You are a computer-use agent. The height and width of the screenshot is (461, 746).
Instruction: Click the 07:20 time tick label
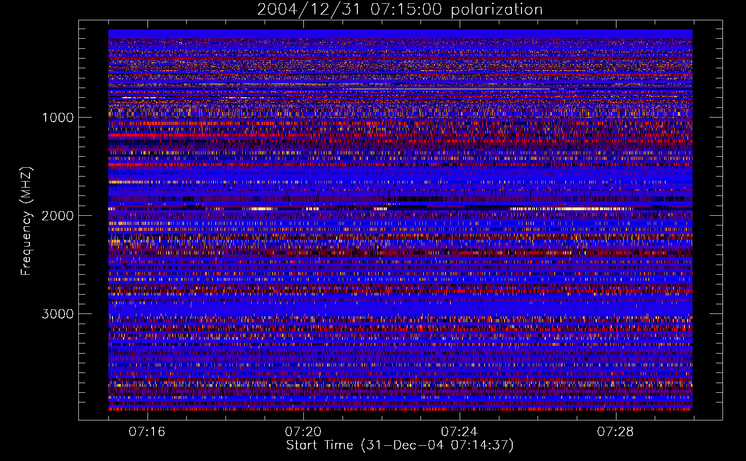pyautogui.click(x=303, y=432)
